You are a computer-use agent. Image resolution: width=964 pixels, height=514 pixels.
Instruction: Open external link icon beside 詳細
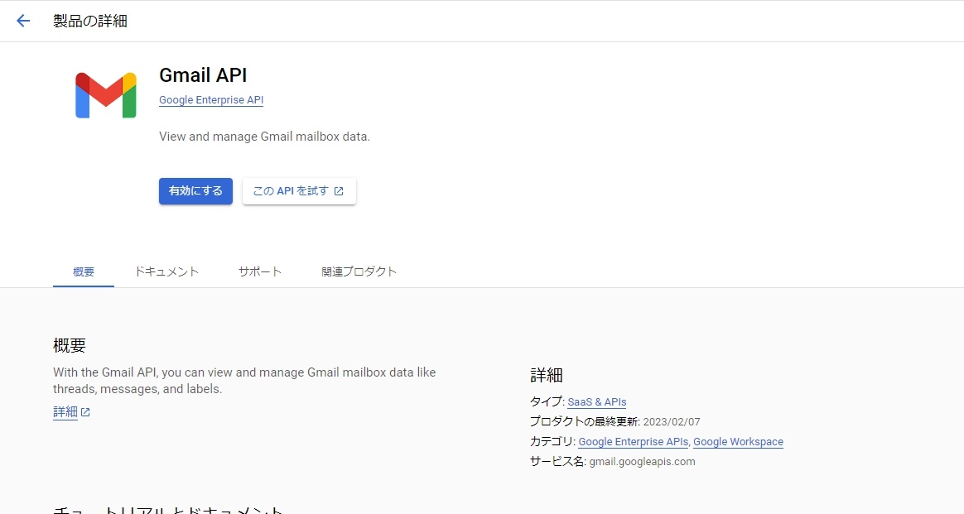click(x=85, y=412)
